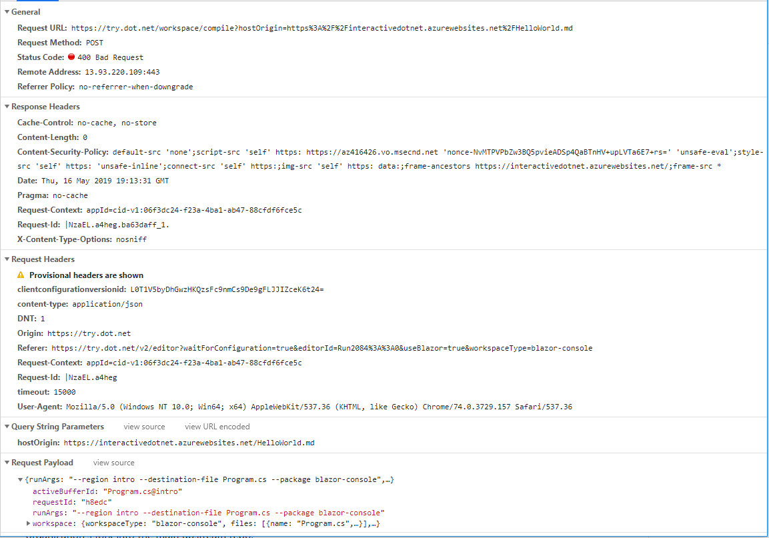Viewport: 769px width, 538px height.
Task: Click the provisional headers warning icon
Action: coord(22,275)
